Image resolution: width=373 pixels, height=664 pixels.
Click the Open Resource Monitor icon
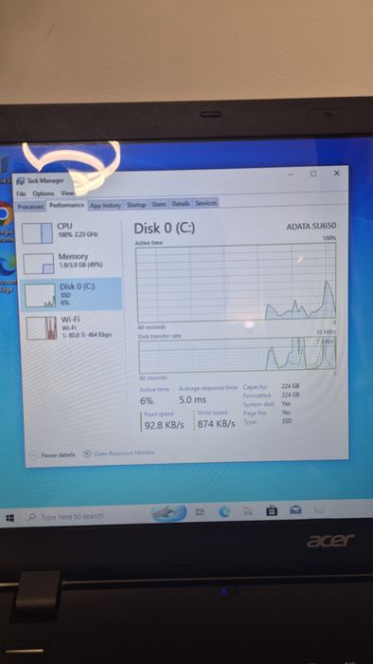point(87,453)
